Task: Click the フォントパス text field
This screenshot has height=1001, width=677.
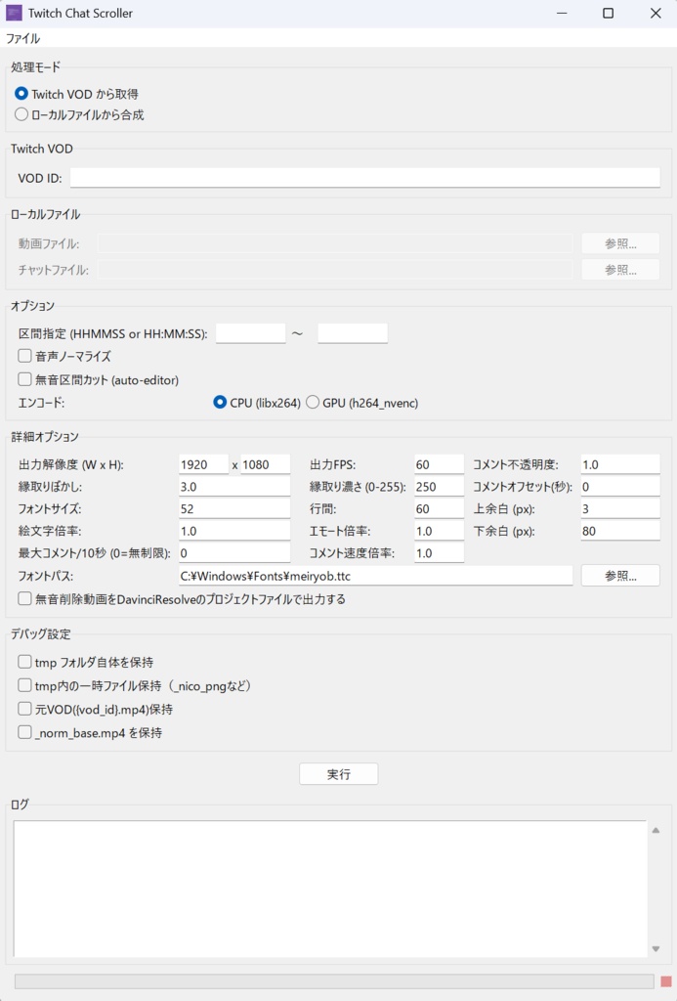Action: click(x=376, y=576)
